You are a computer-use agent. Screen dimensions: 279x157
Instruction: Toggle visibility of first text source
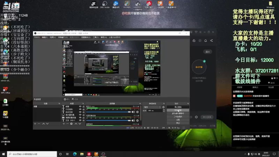click(x=80, y=106)
